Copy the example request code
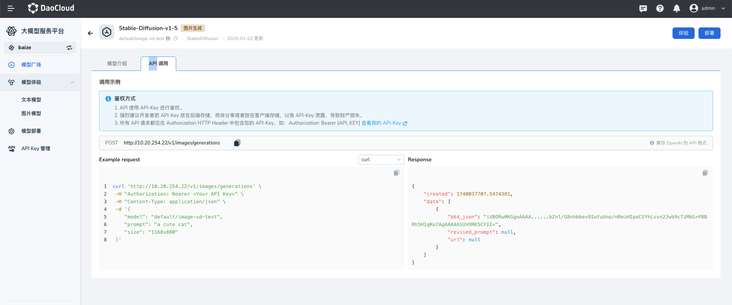 tap(396, 173)
